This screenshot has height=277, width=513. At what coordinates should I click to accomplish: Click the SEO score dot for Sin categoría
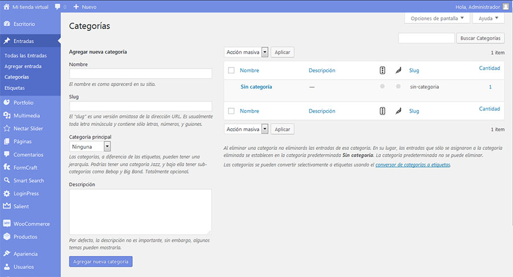(382, 86)
